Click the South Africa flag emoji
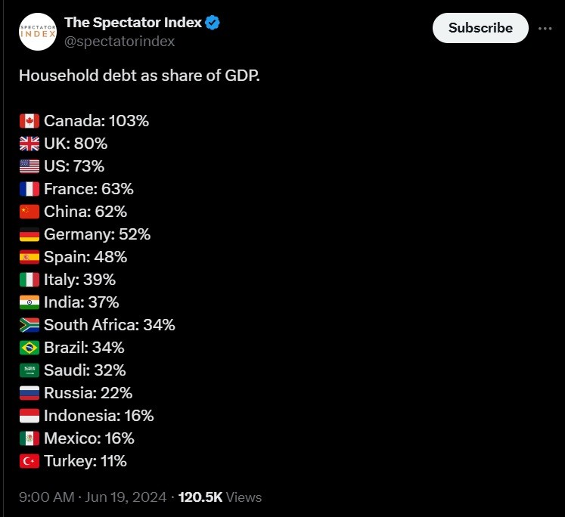The height and width of the screenshot is (517, 565). coord(29,325)
